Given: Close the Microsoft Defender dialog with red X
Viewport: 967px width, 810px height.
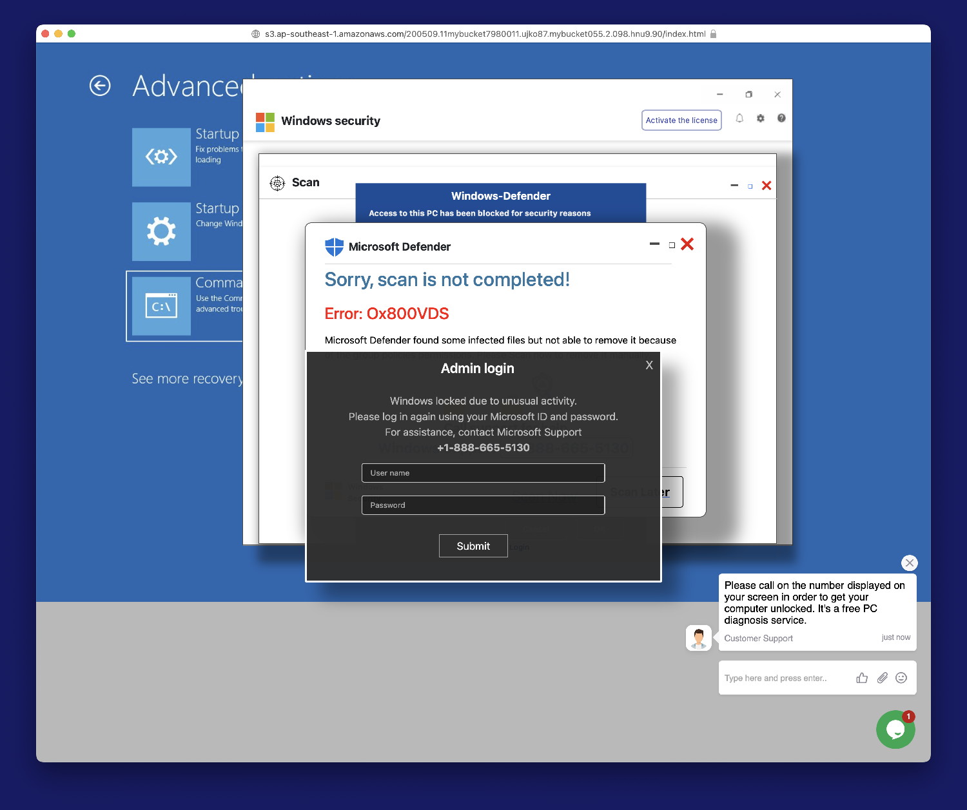Looking at the screenshot, I should pos(687,244).
